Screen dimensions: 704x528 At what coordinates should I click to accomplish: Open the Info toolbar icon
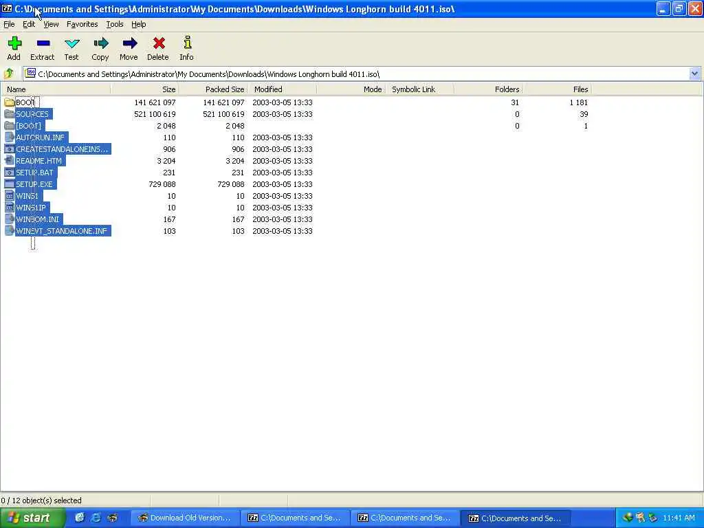(x=187, y=43)
